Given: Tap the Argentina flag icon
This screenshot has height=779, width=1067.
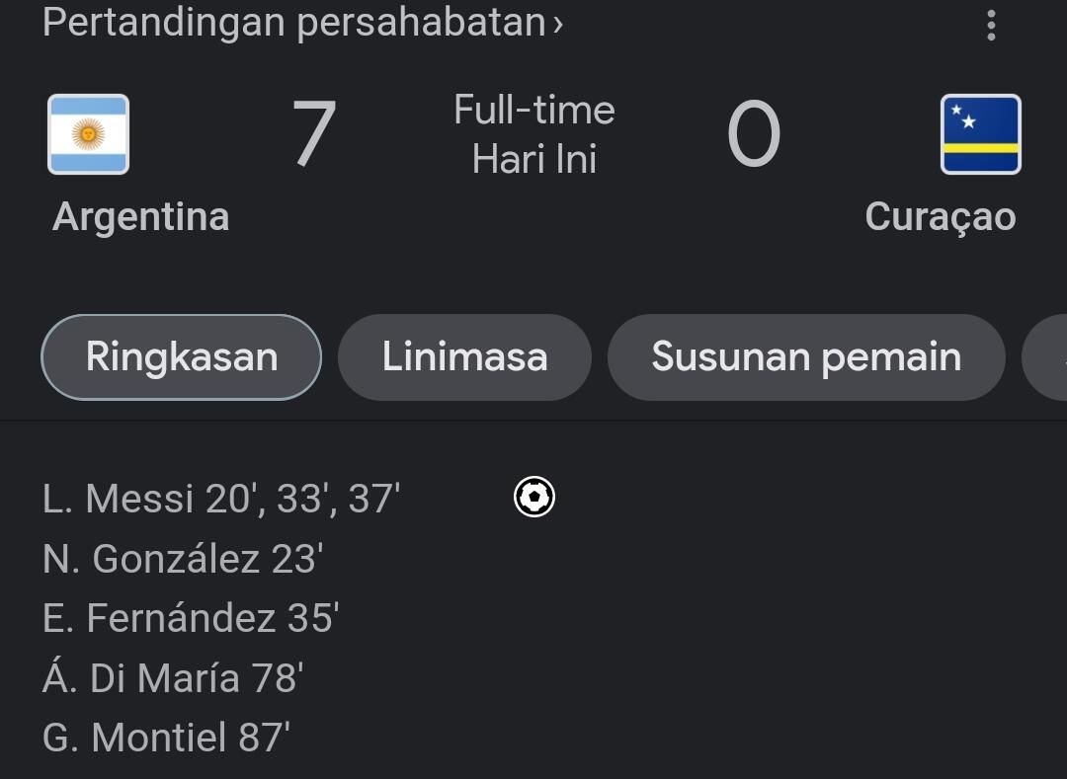Looking at the screenshot, I should pyautogui.click(x=89, y=134).
